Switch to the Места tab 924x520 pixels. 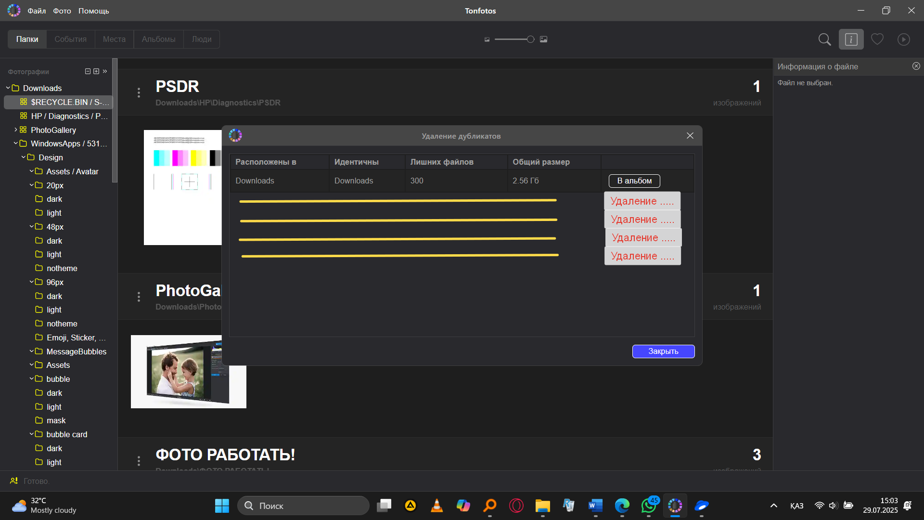[x=114, y=39]
